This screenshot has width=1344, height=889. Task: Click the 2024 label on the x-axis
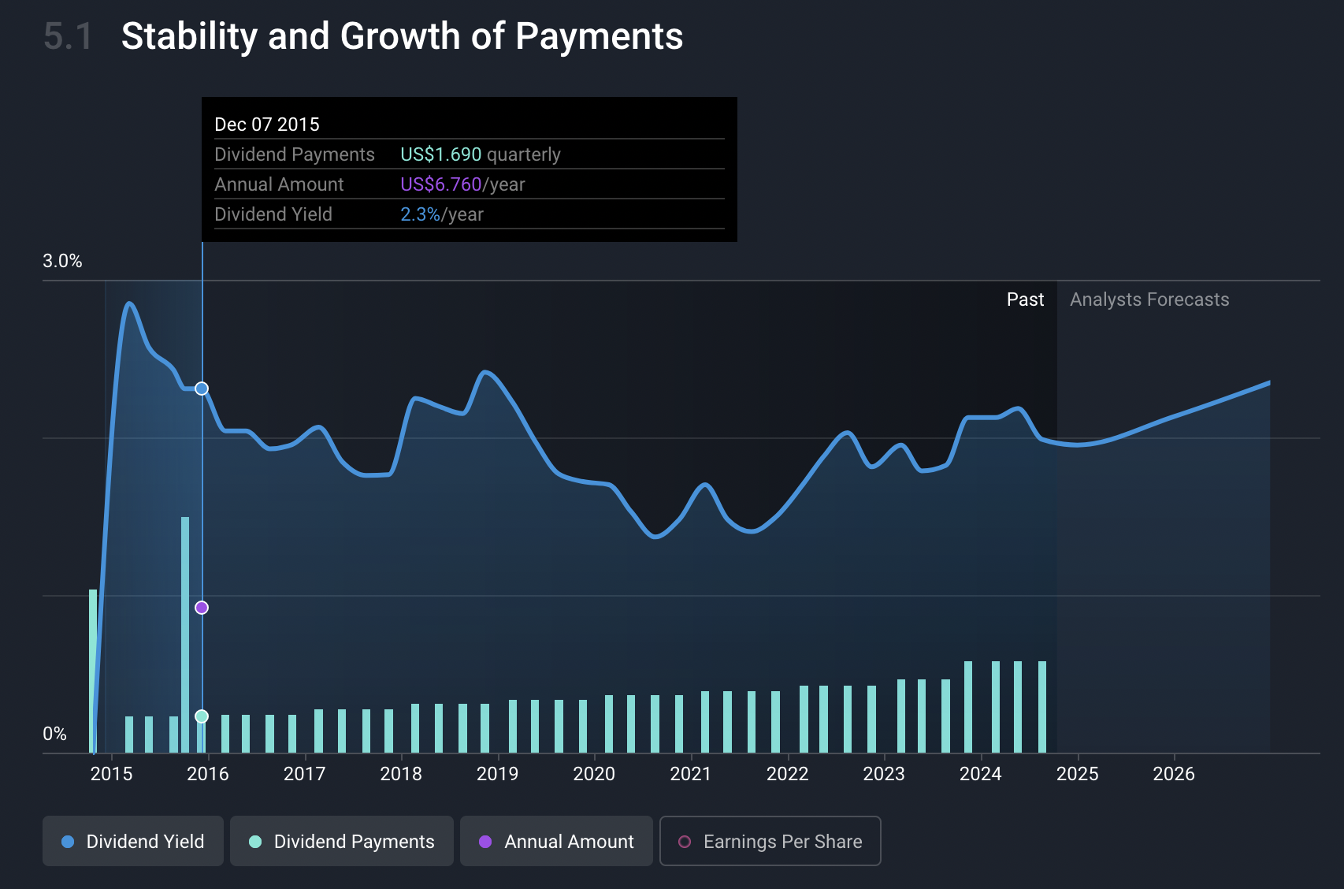980,774
